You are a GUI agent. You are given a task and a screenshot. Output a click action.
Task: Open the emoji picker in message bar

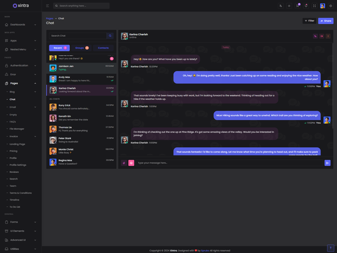click(131, 163)
